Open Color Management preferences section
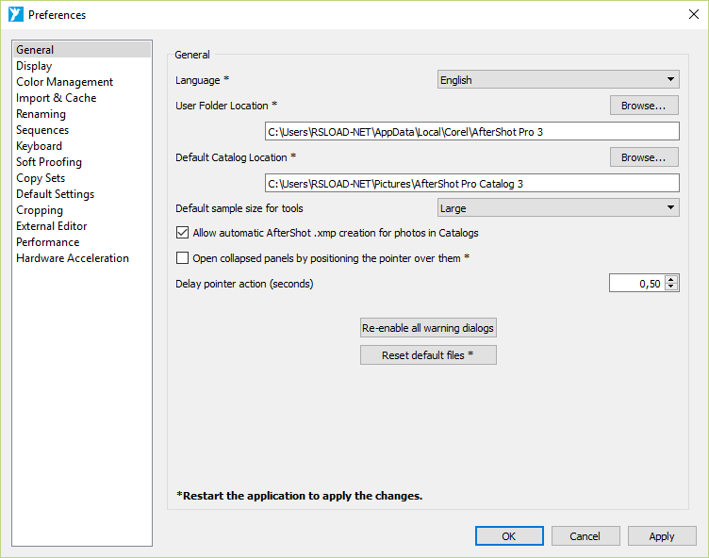The image size is (709, 558). [x=64, y=82]
